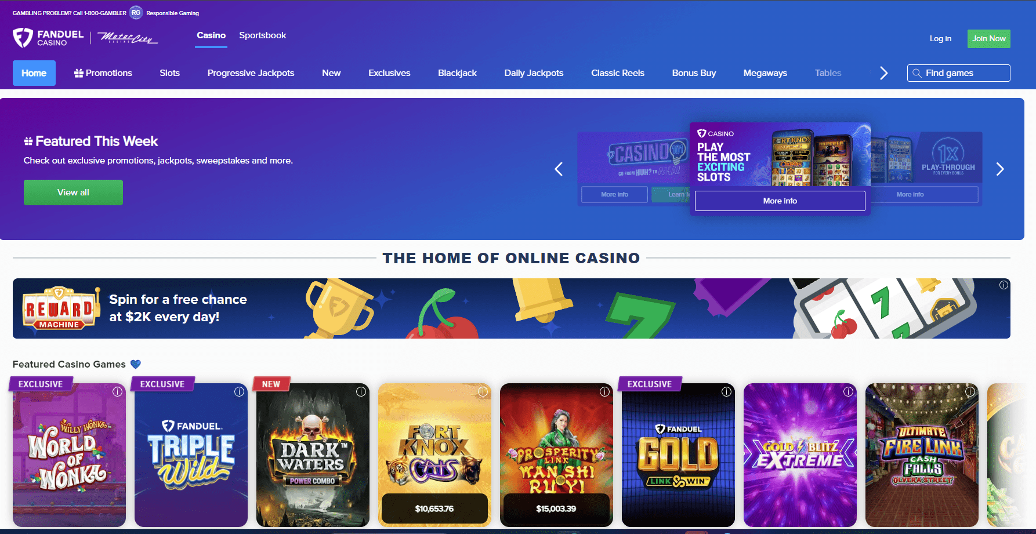Open info icon on Gold Blitz Extreme tile
Image resolution: width=1036 pixels, height=534 pixels.
[x=848, y=392]
